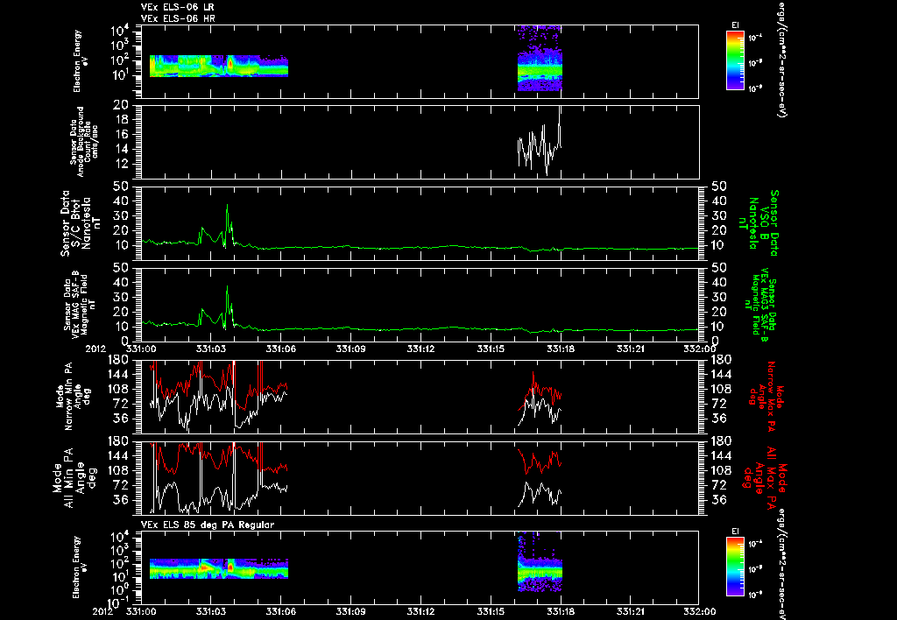
Task: Click the '16' tick on the count rate axis
Action: point(121,134)
